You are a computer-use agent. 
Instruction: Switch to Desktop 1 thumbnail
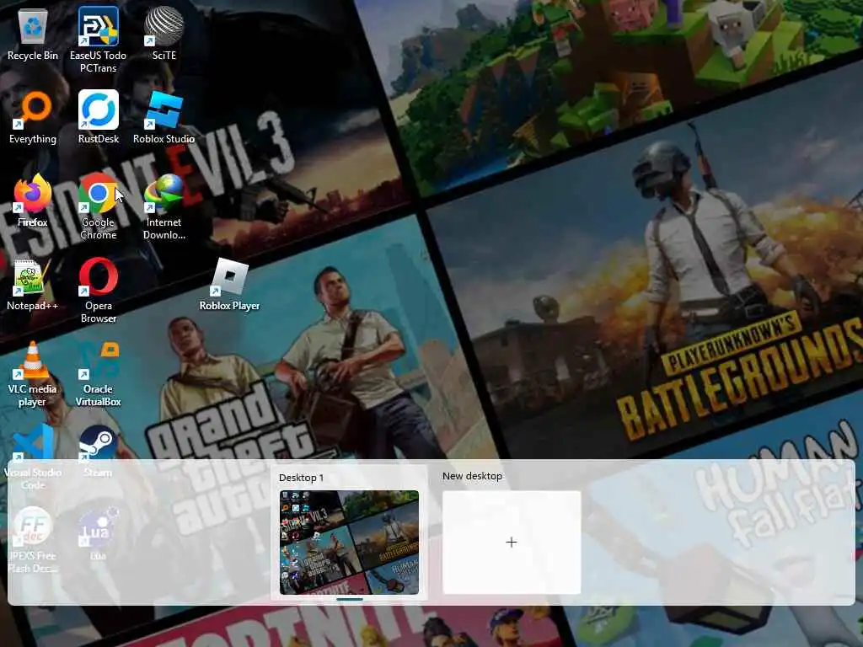(x=349, y=543)
